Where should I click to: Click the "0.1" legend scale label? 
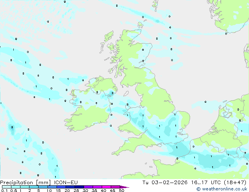tap(4, 190)
